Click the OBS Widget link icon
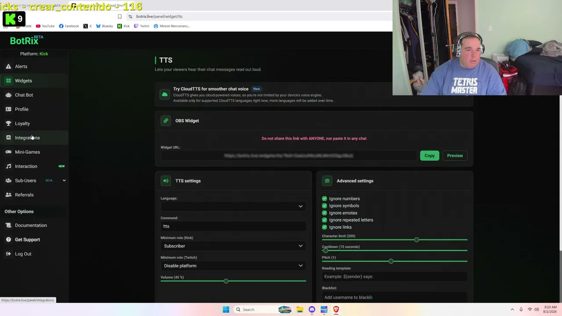Screen dimensions: 562x316 click(x=166, y=121)
